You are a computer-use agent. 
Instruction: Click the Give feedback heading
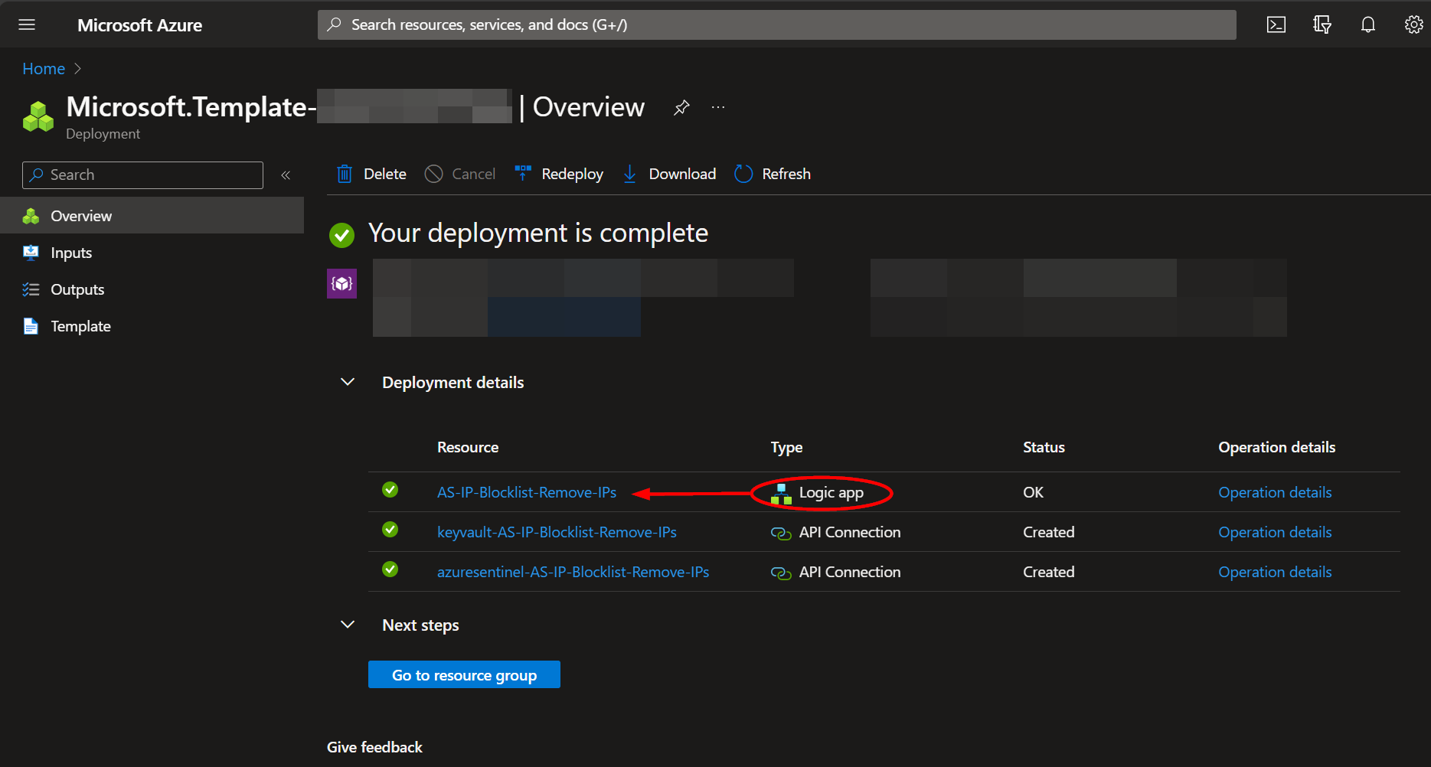tap(374, 747)
